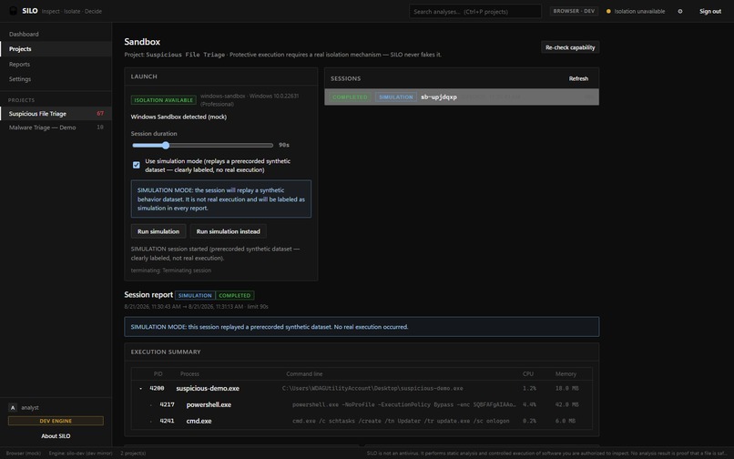The image size is (734, 459).
Task: Refresh the sessions list
Action: pyautogui.click(x=578, y=78)
